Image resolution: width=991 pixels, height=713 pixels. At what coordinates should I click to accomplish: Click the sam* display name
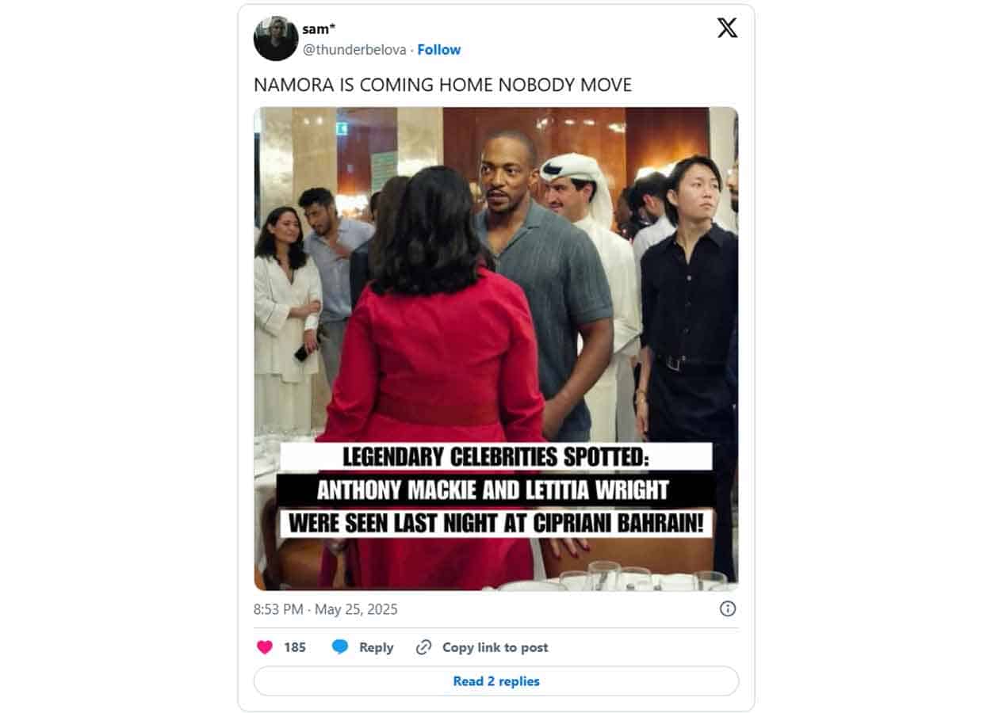tap(319, 29)
